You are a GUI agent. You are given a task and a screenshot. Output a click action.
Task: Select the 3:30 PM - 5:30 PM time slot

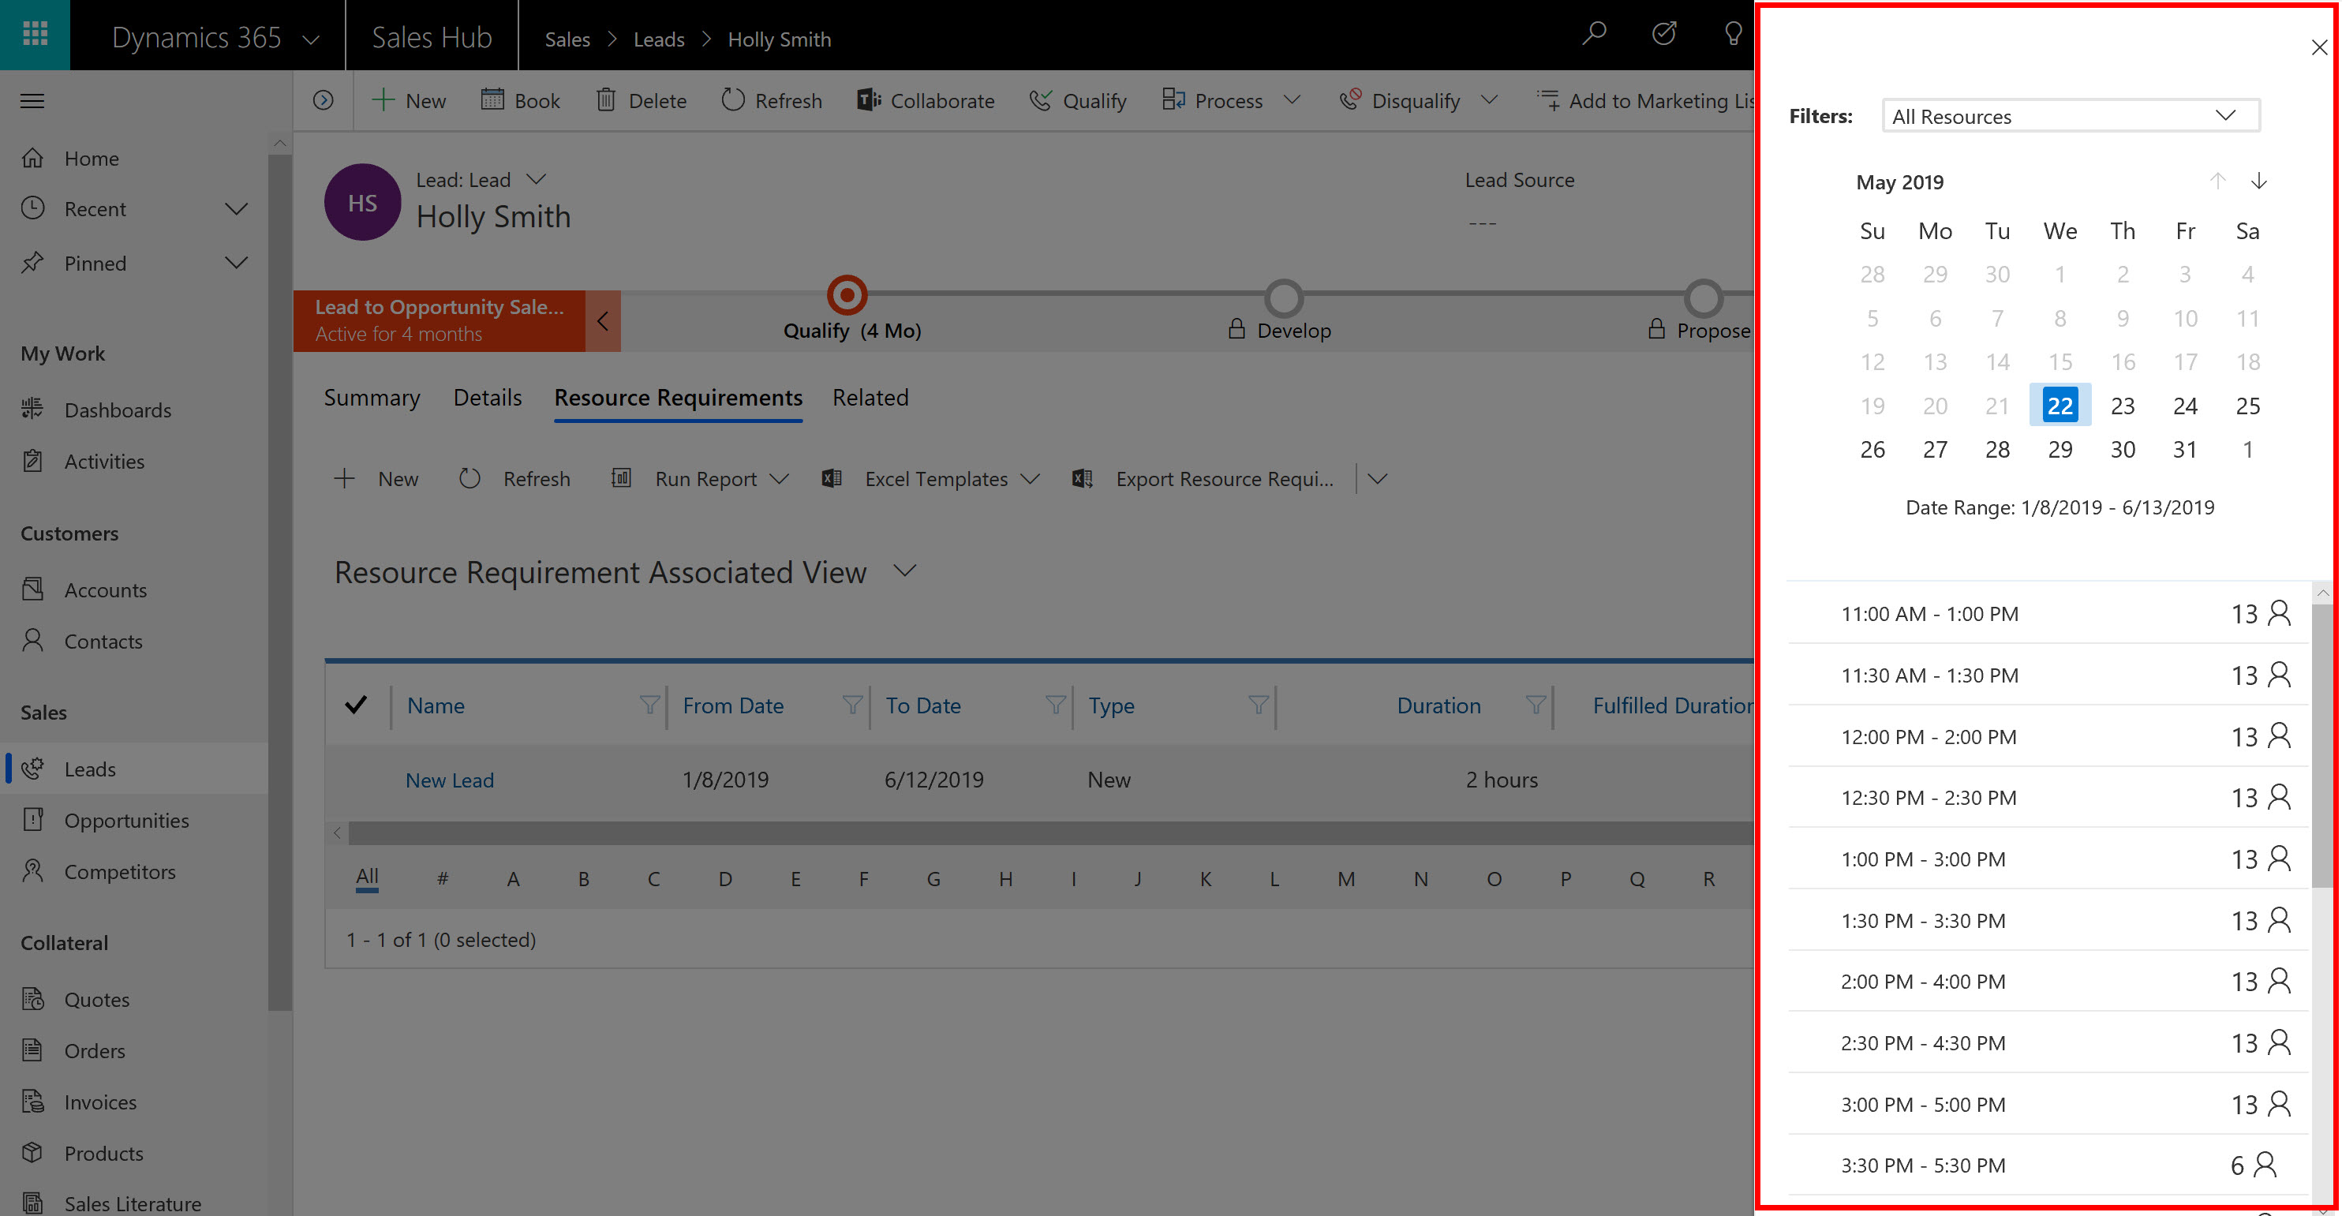click(2048, 1164)
